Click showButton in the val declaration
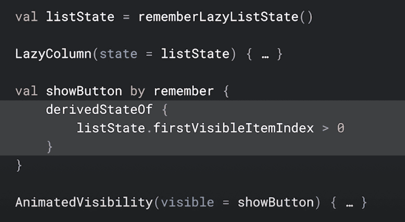405x222 pixels. tap(84, 91)
